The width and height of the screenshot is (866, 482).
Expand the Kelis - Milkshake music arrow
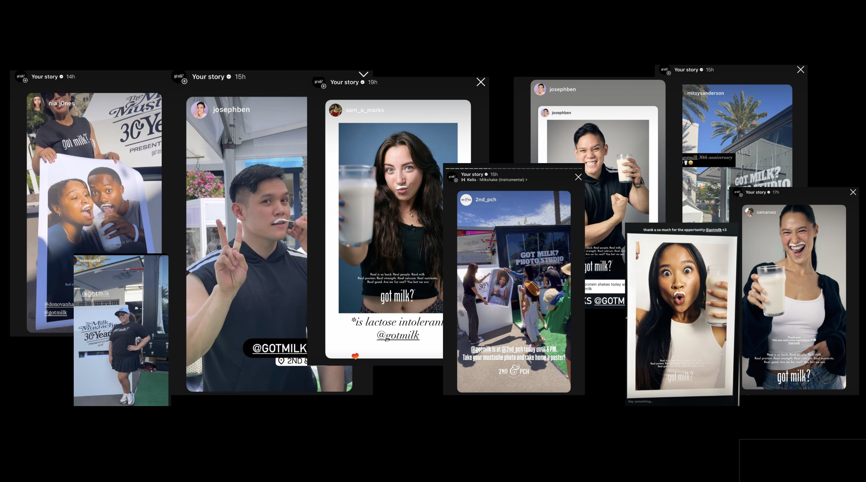tap(526, 180)
